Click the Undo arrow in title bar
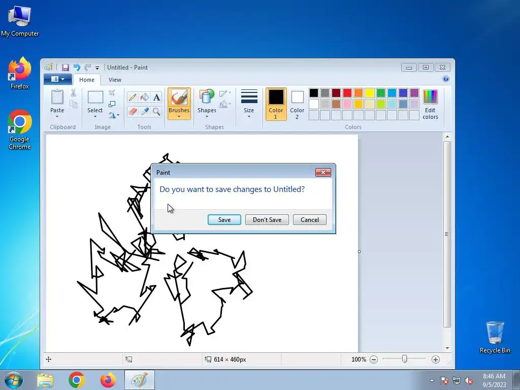Image resolution: width=520 pixels, height=390 pixels. (x=77, y=68)
